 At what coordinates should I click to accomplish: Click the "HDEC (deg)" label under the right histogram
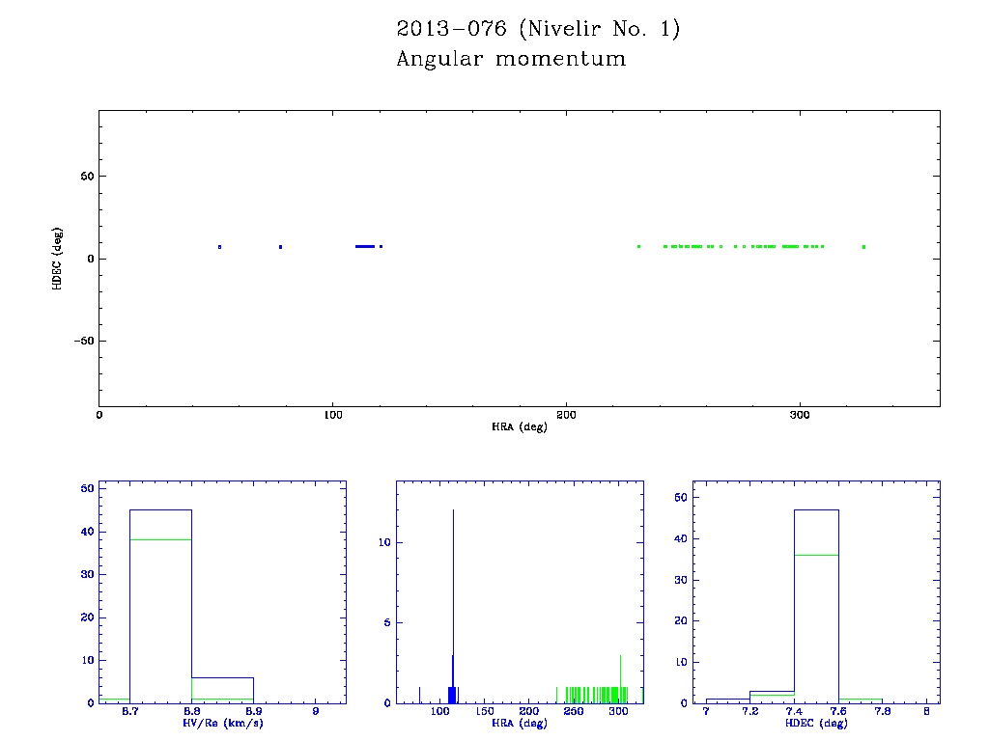tap(816, 723)
